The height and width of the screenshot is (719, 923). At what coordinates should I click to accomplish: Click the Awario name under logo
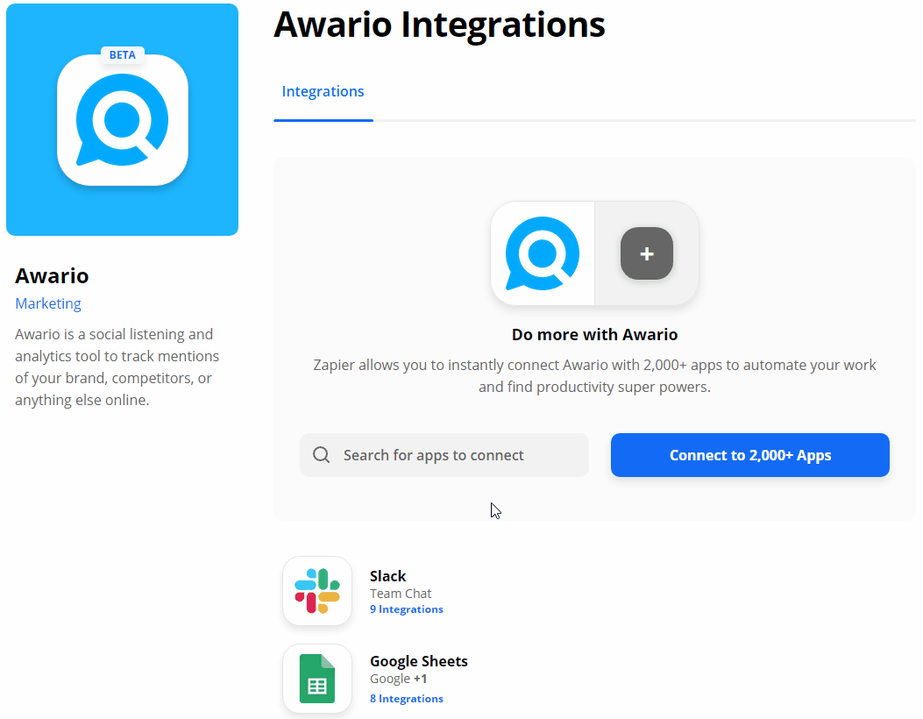tap(52, 275)
